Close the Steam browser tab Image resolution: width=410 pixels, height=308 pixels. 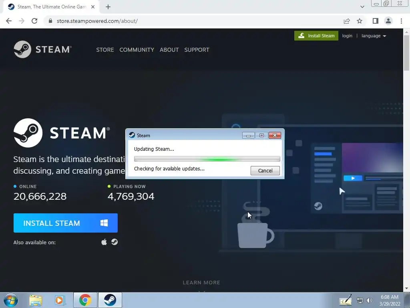point(93,7)
